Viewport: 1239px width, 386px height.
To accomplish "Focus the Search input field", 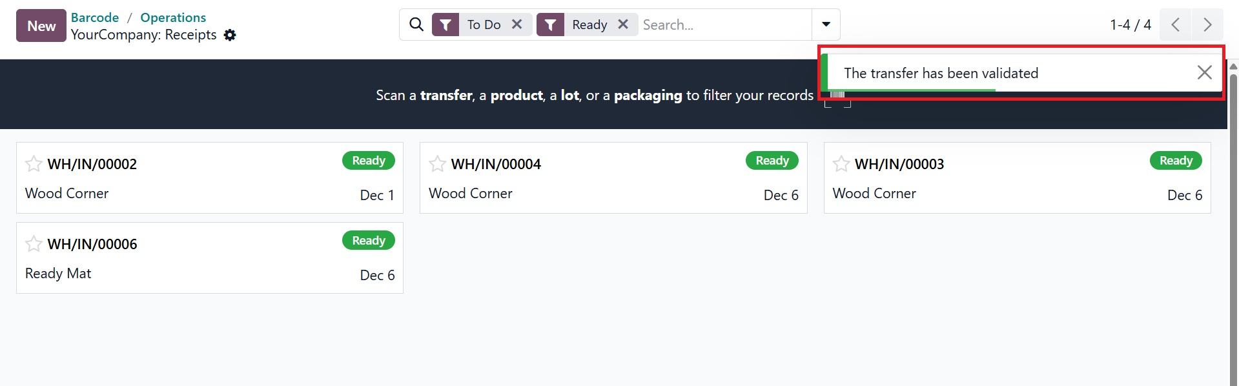I will coord(723,25).
